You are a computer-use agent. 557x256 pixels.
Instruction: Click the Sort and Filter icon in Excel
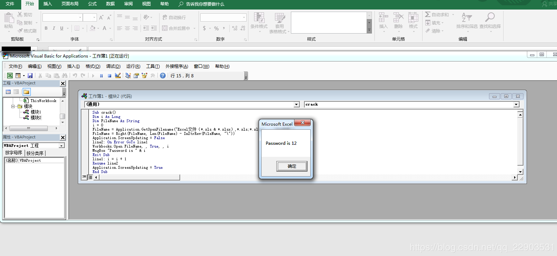point(467,17)
